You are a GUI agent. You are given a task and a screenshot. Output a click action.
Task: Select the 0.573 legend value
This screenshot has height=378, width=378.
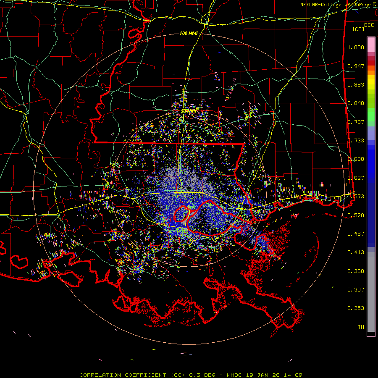pos(356,197)
